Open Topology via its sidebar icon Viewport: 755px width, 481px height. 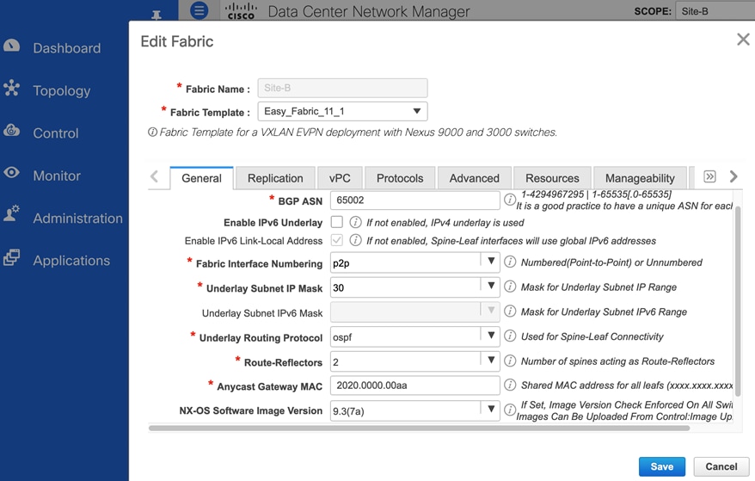click(12, 89)
